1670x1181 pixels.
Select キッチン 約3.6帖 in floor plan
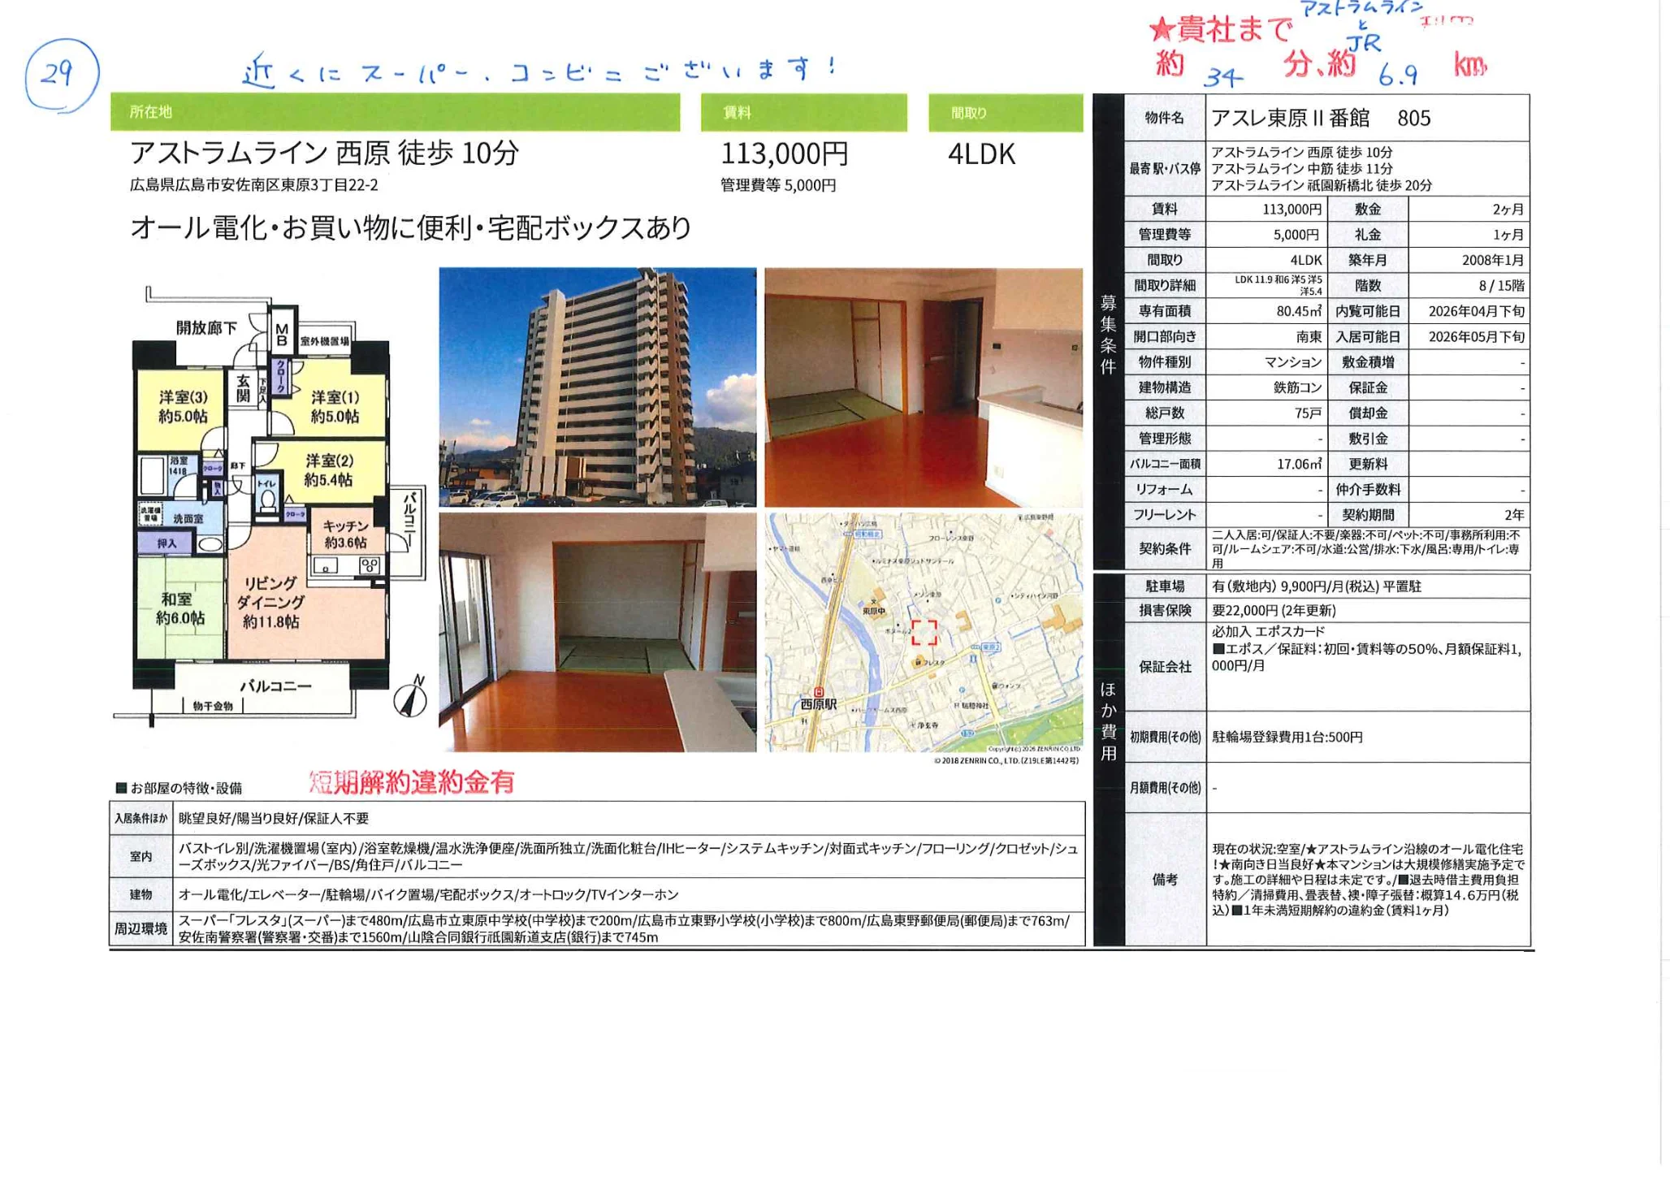[x=345, y=534]
